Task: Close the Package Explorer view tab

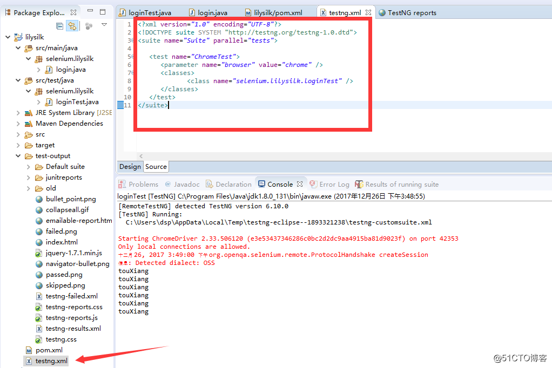Action: click(x=73, y=12)
